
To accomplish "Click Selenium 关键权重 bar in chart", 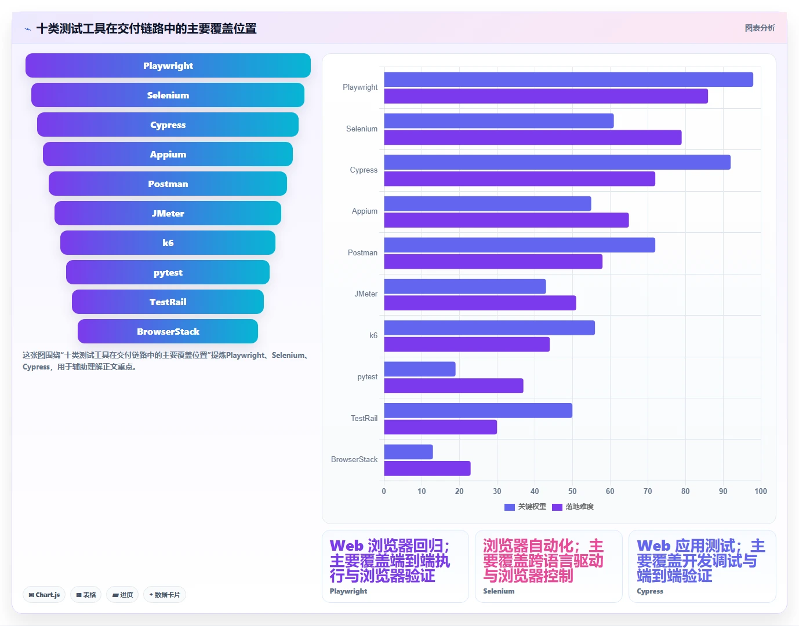I will tap(499, 121).
